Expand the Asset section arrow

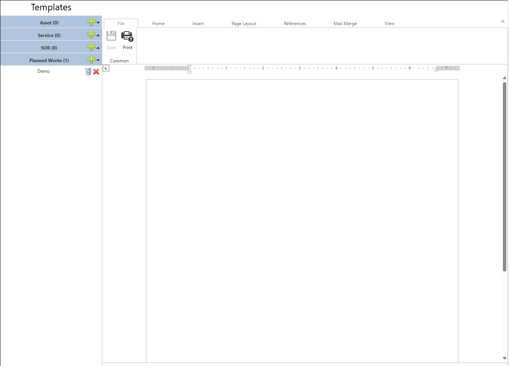(x=98, y=23)
